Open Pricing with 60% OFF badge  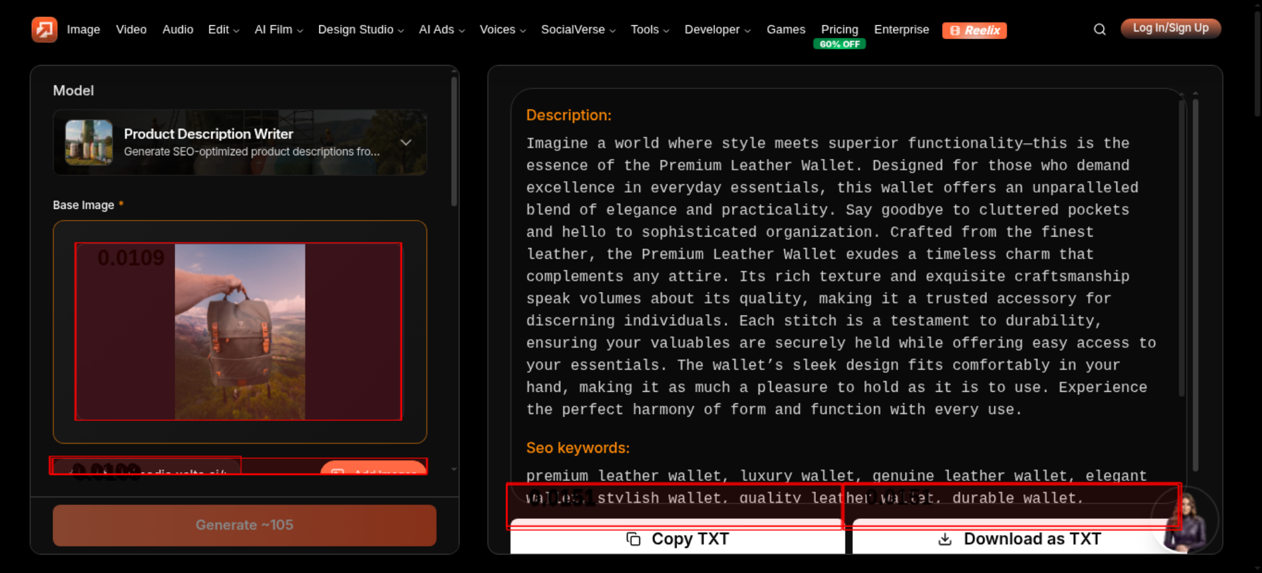[x=839, y=35]
